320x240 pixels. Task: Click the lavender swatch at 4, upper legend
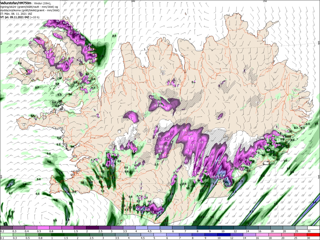[141, 228]
